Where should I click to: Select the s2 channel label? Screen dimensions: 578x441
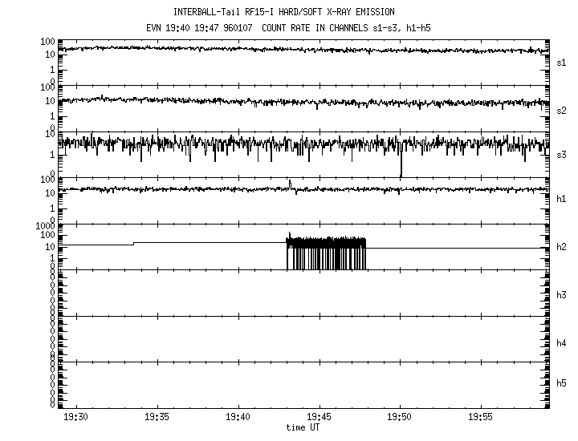[561, 110]
